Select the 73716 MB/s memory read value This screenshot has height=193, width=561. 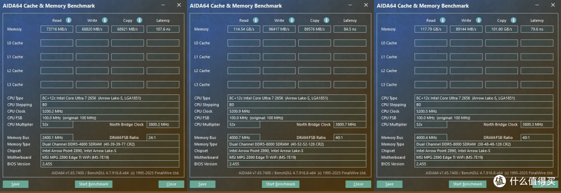[57, 29]
